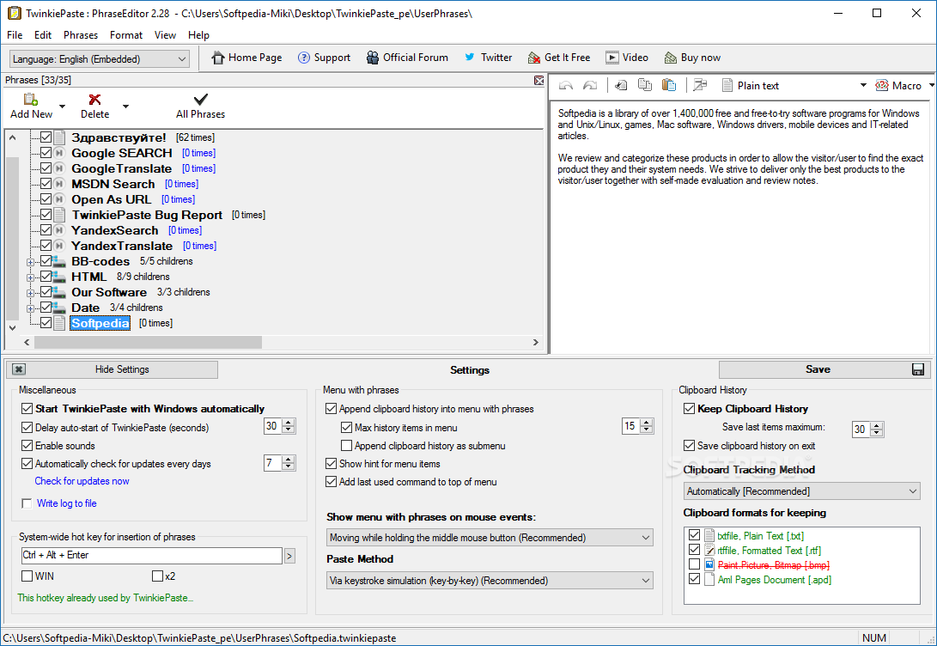
Task: Toggle Delay auto-start of TwinkiePaste checkbox
Action: [27, 427]
